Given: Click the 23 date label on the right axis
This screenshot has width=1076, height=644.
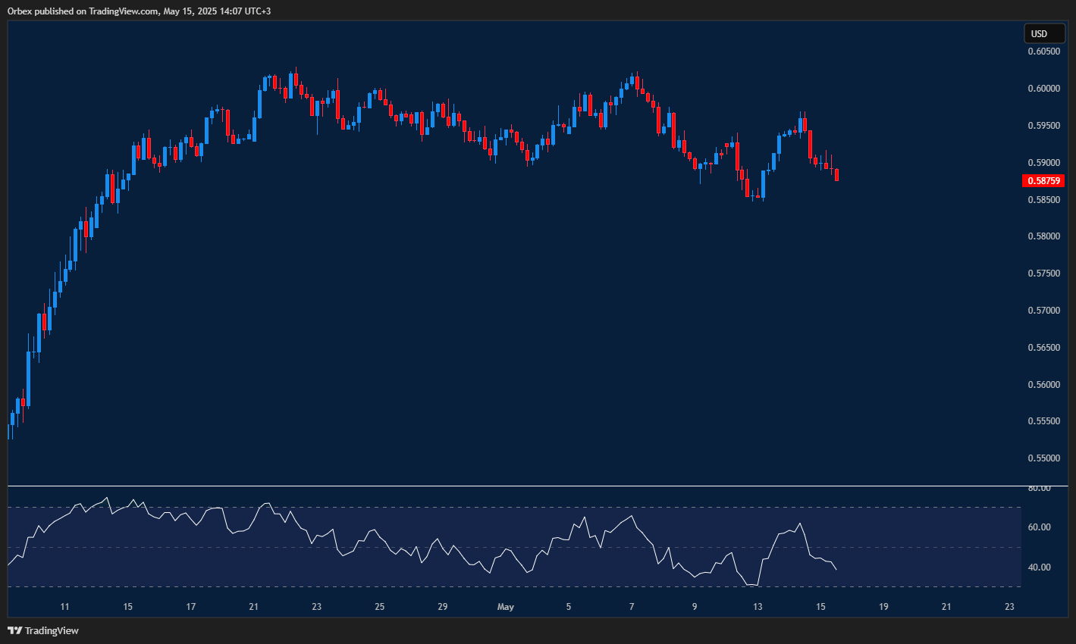Looking at the screenshot, I should coord(1009,606).
